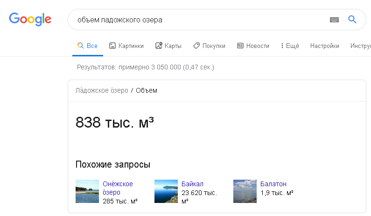This screenshot has width=371, height=216.
Task: Open the Настройки settings menu
Action: tap(324, 46)
